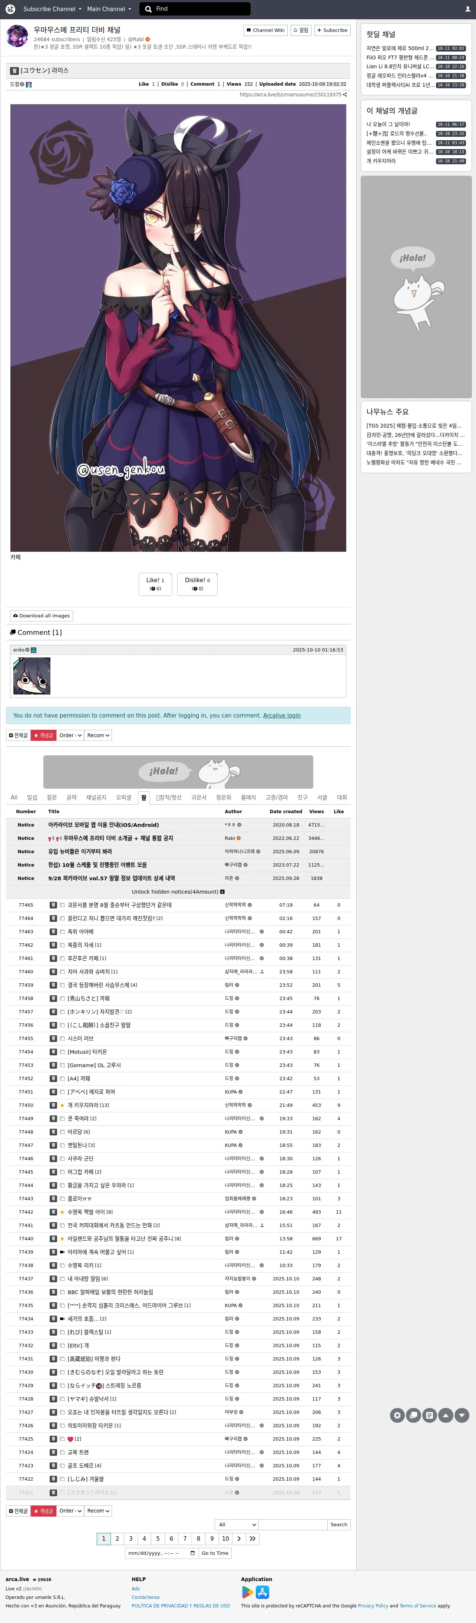Expand the Main Channel dropdown menu
Viewport: 476px width, 1623px height.
[x=109, y=9]
